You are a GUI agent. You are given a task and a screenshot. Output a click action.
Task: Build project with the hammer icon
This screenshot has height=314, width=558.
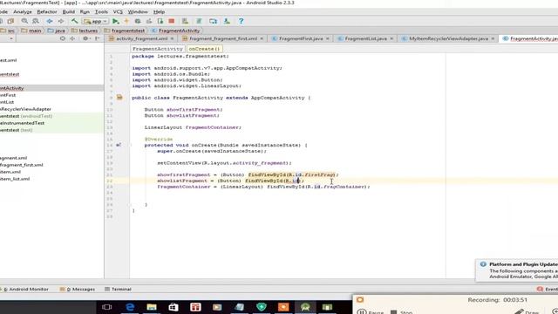click(74, 21)
